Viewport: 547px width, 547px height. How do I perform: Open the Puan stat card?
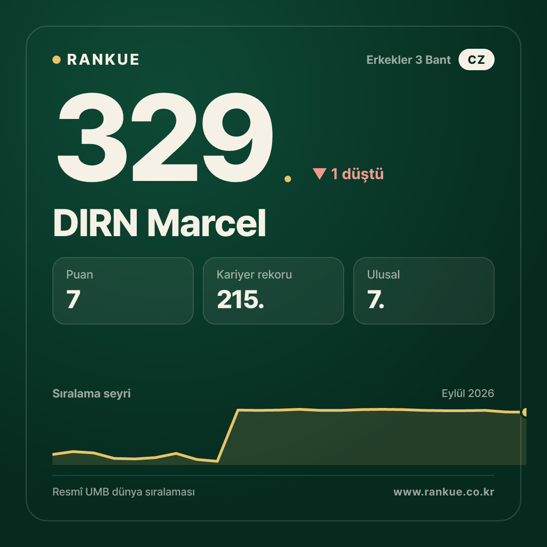123,291
